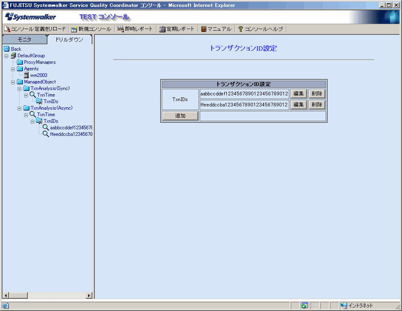Click tree panel horizontal scrollbar right arrow
402x311 pixels.
point(89,295)
